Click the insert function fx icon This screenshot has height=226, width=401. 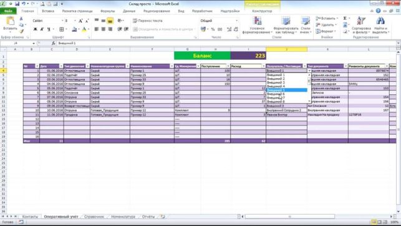(x=54, y=43)
